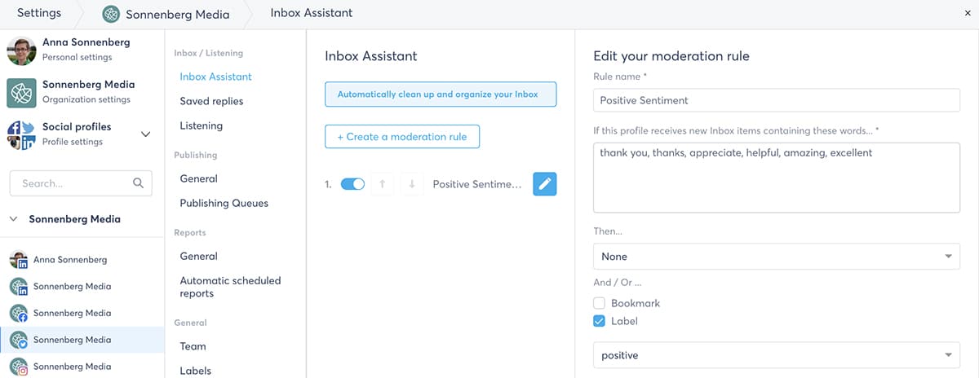Screen dimensions: 979x378
Task: Open Saved replies settings
Action: point(211,101)
